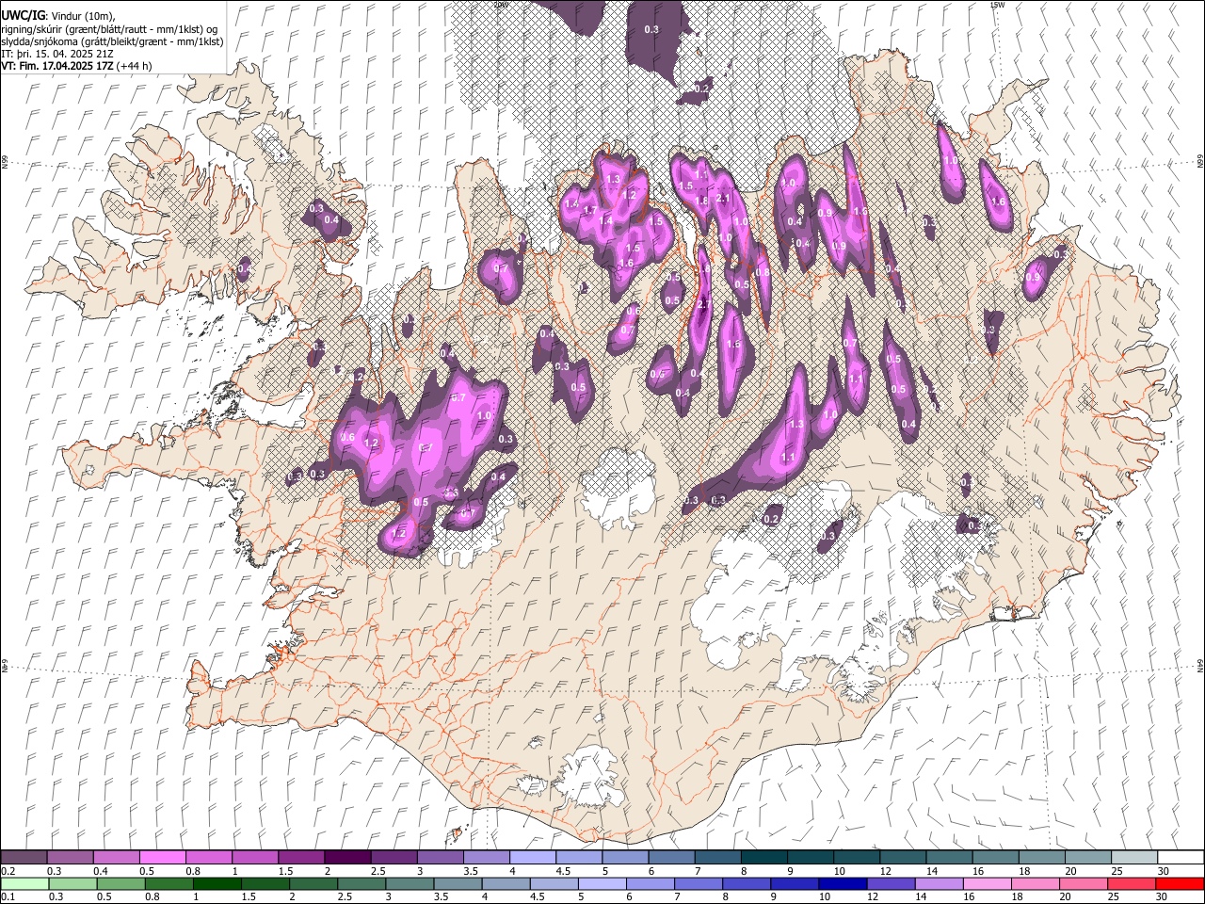Click the dark teal 8 swatch, upper legend
The height and width of the screenshot is (904, 1205).
[x=763, y=857]
